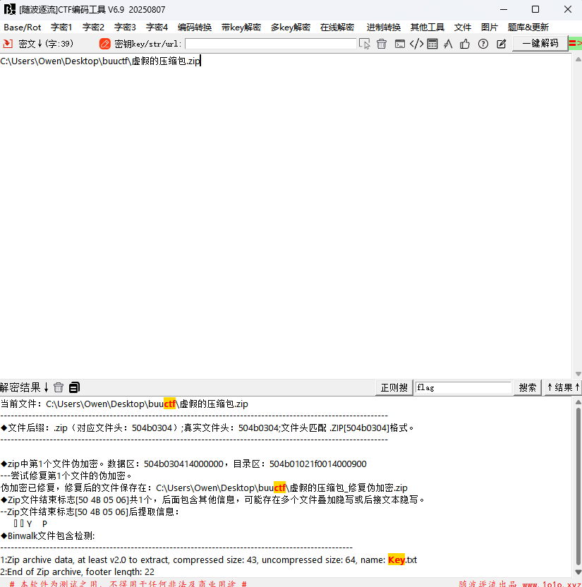The height and width of the screenshot is (587, 582).
Task: Click the 当前文件 path line in results
Action: point(124,404)
